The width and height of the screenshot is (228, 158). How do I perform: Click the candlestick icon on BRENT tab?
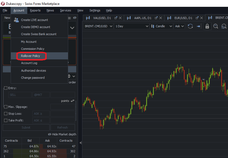tap(210, 18)
